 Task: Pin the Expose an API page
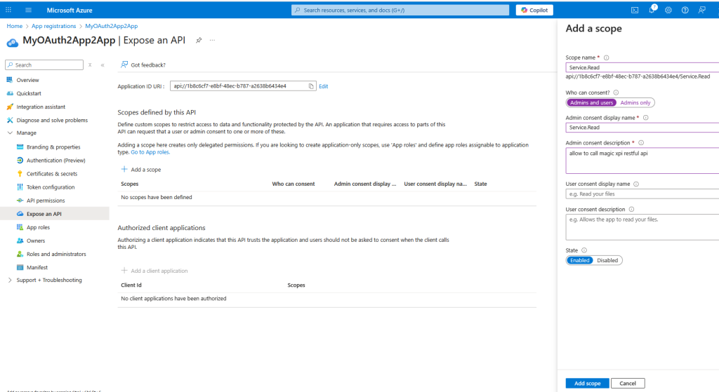199,41
